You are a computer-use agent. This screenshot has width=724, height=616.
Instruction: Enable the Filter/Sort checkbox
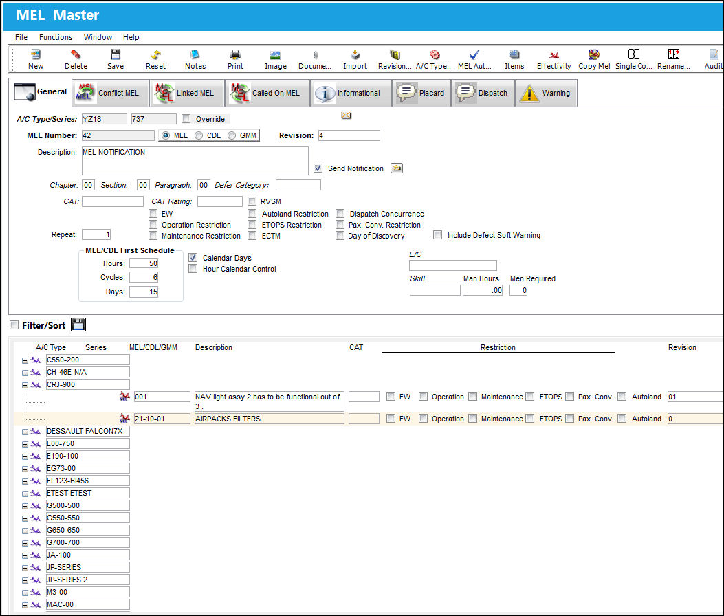click(14, 325)
